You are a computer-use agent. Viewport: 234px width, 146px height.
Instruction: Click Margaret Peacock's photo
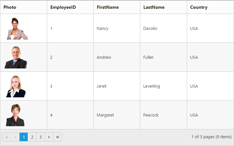point(15,115)
